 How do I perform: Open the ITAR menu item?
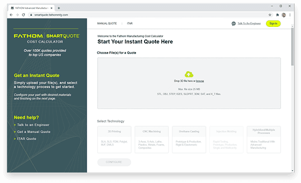(x=130, y=23)
